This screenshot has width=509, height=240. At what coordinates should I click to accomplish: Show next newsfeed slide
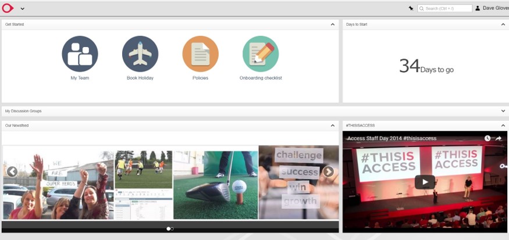click(328, 171)
